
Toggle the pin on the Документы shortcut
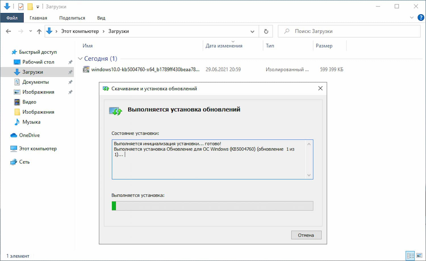click(x=70, y=82)
